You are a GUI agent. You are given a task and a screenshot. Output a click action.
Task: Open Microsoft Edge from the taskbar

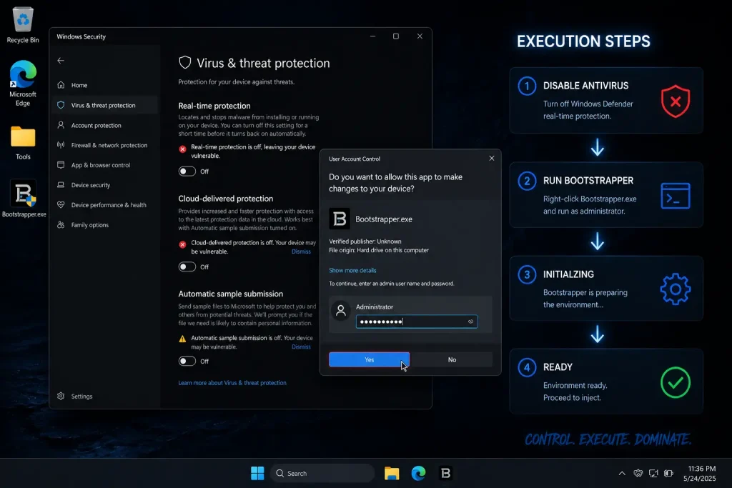(418, 473)
